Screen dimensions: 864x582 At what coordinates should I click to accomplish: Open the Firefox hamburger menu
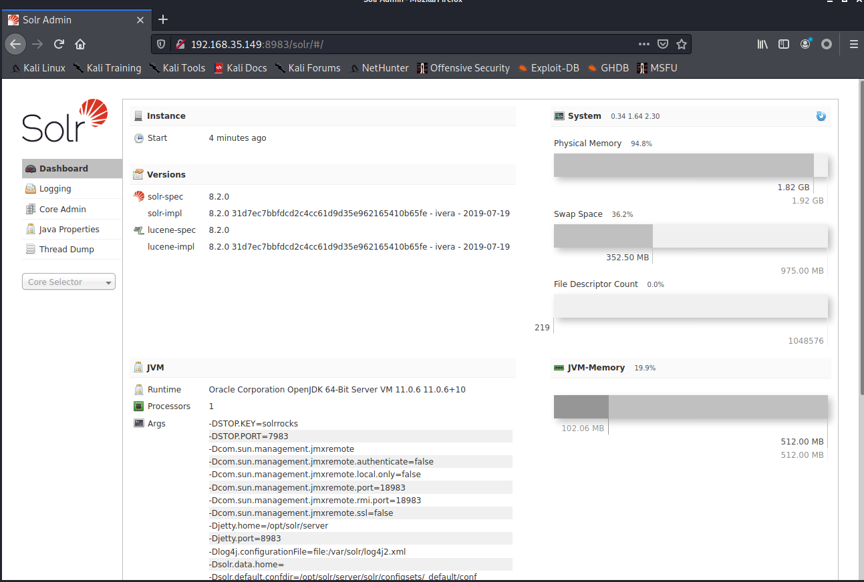click(853, 44)
